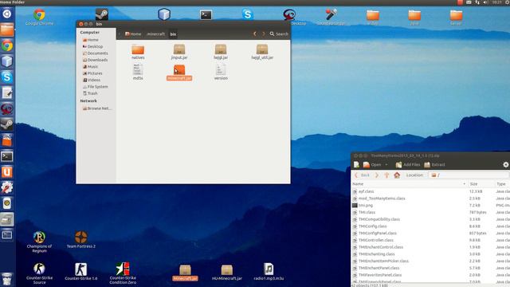
Task: Open the Ubuntu Dash home launcher
Action: tap(7, 14)
